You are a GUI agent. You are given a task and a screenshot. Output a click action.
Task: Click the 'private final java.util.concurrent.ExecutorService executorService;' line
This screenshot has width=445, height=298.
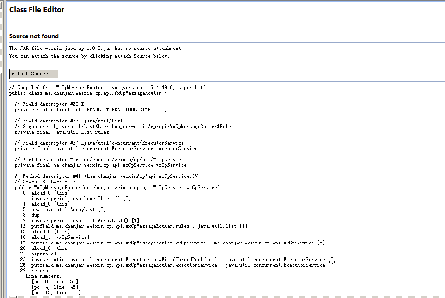[x=107, y=148]
